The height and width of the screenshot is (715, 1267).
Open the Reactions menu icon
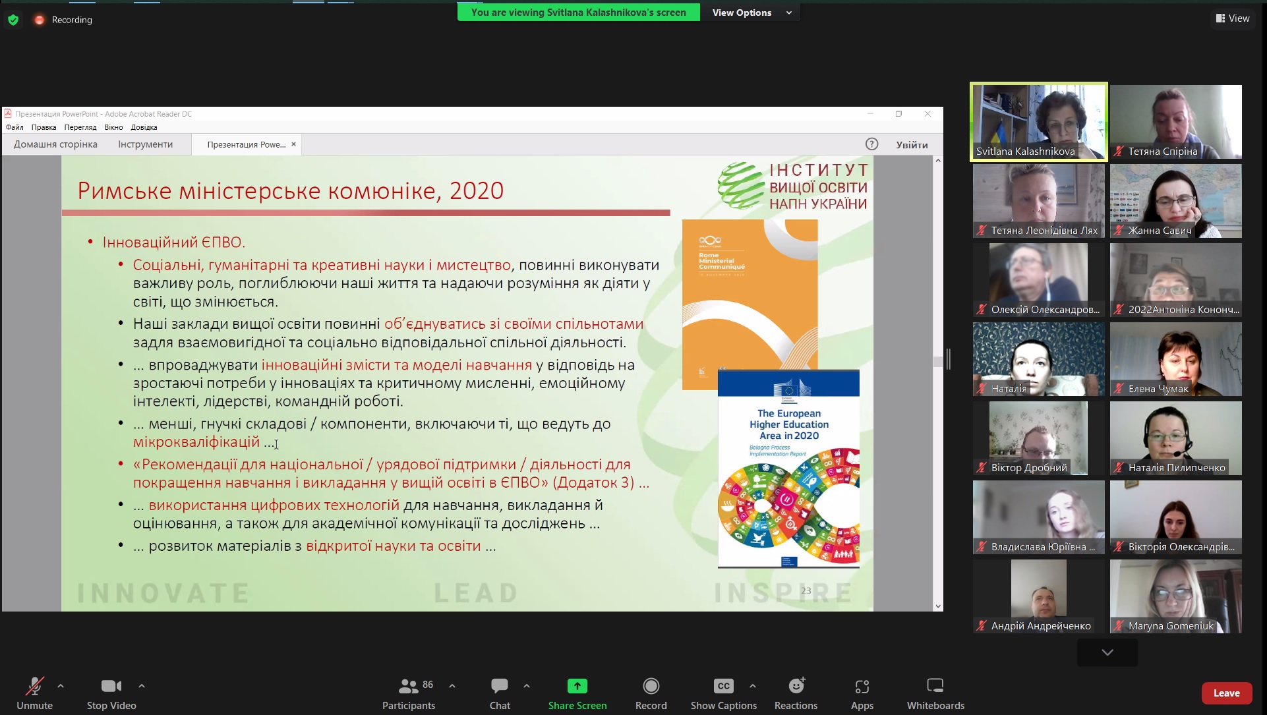coord(796,687)
